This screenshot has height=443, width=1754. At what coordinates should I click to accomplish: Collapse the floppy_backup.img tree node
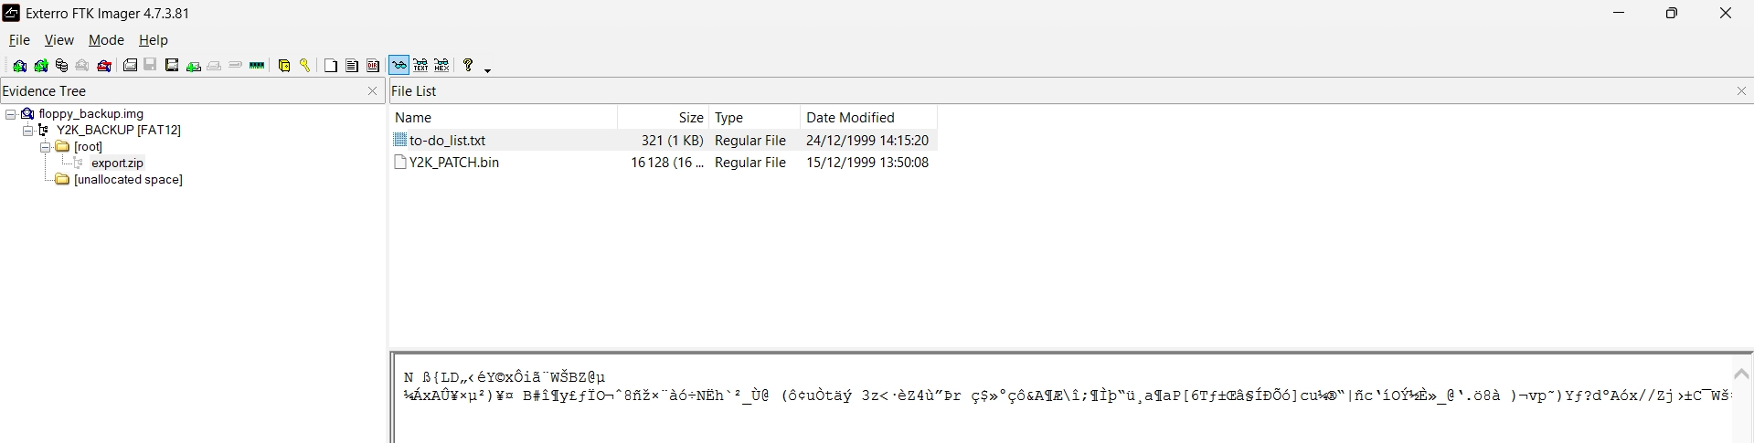(x=11, y=114)
